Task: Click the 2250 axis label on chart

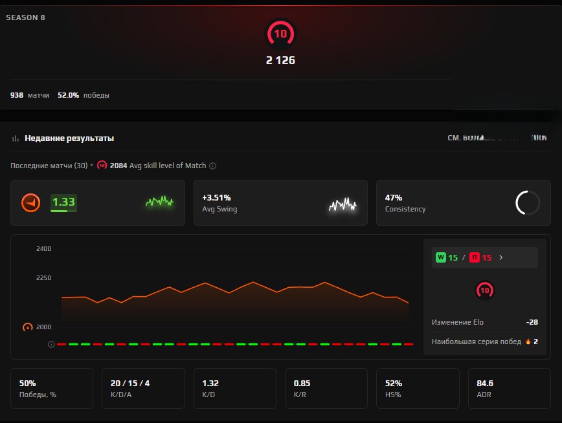Action: (x=44, y=277)
